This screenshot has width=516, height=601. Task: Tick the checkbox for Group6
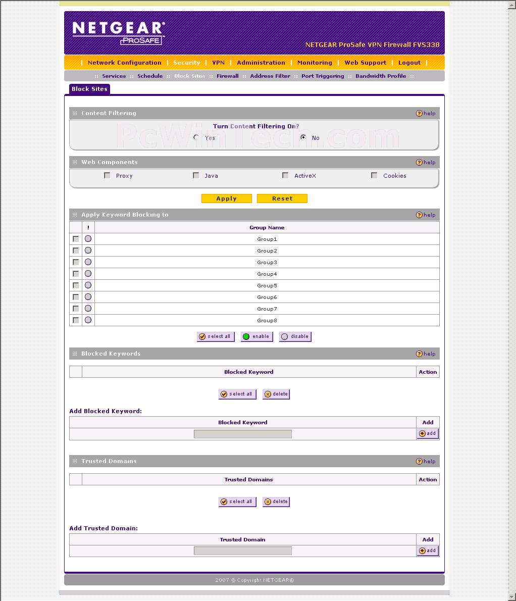coord(76,297)
